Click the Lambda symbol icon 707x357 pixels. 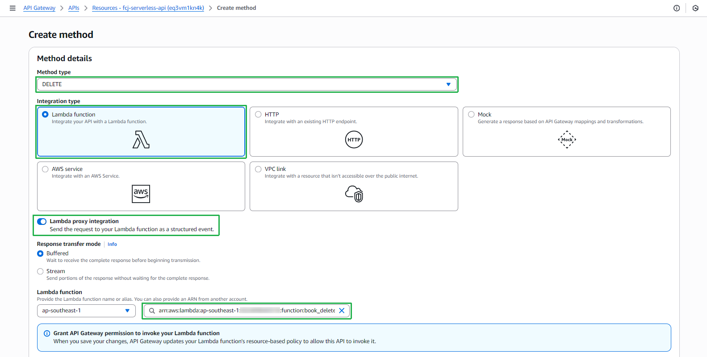141,139
